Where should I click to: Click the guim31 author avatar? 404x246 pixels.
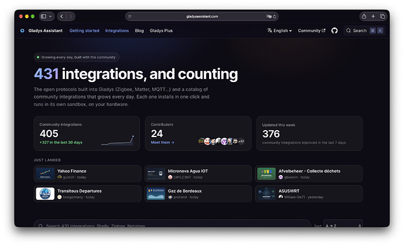(x=60, y=177)
